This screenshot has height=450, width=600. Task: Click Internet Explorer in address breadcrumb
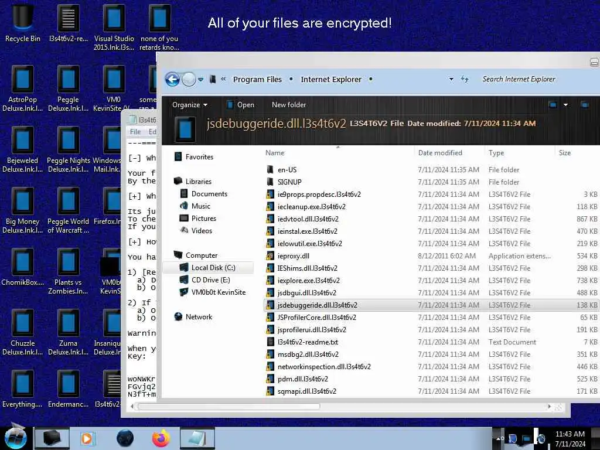331,79
